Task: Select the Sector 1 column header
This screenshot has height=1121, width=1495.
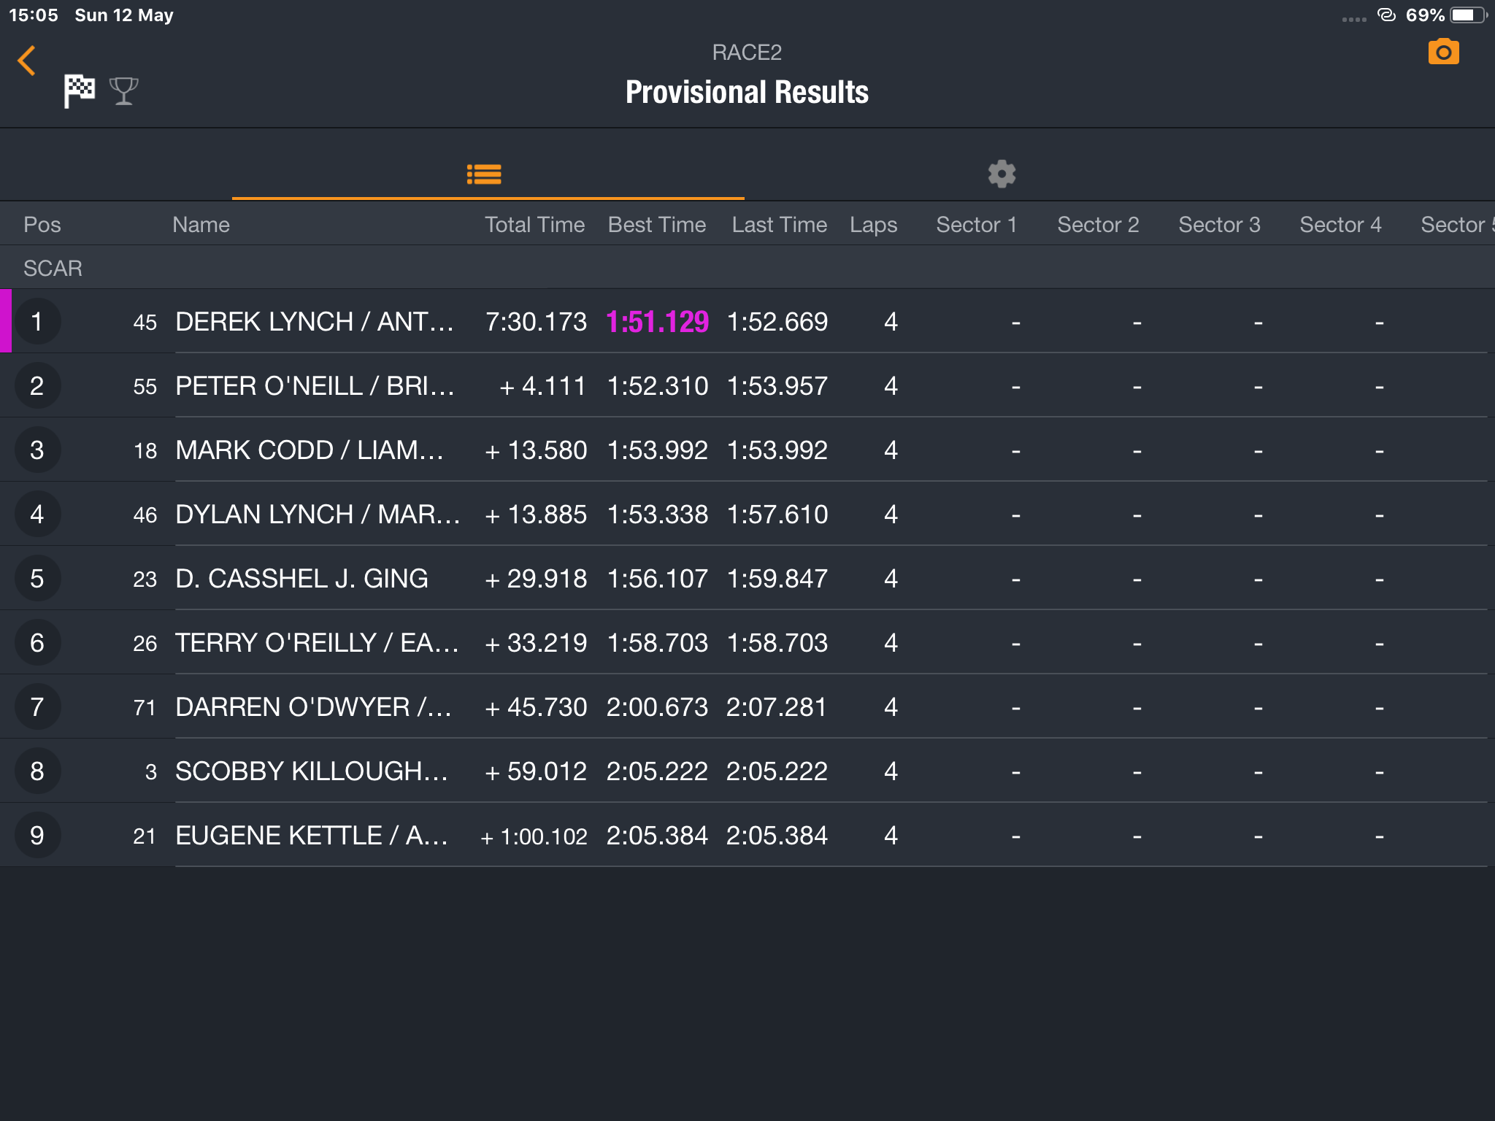Action: [x=977, y=224]
